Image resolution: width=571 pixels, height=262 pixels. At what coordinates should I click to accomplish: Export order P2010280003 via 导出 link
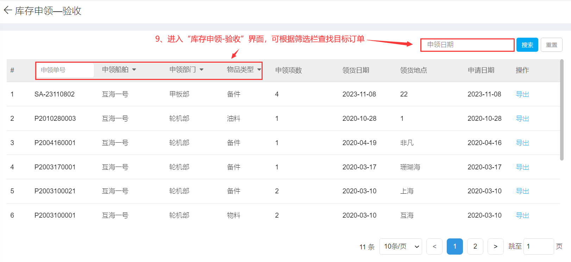click(522, 118)
